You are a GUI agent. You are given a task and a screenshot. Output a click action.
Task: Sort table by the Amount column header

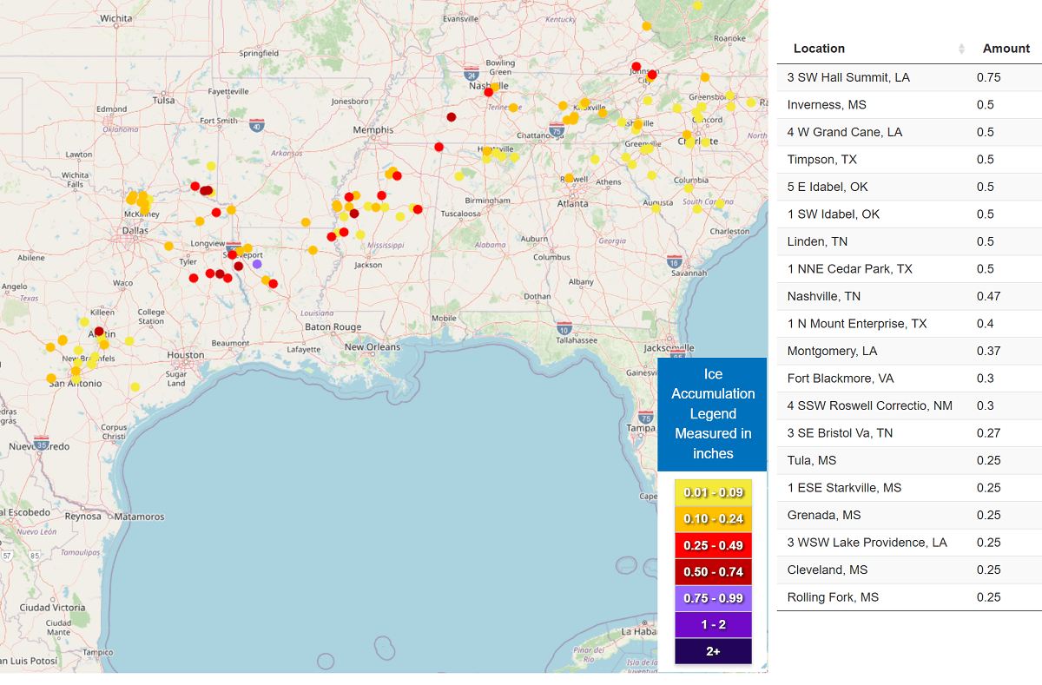click(x=1006, y=49)
